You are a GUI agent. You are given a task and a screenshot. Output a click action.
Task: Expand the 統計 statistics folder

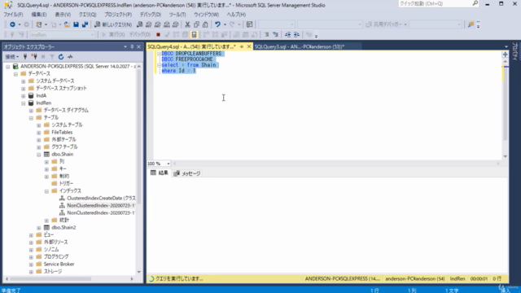click(x=46, y=221)
